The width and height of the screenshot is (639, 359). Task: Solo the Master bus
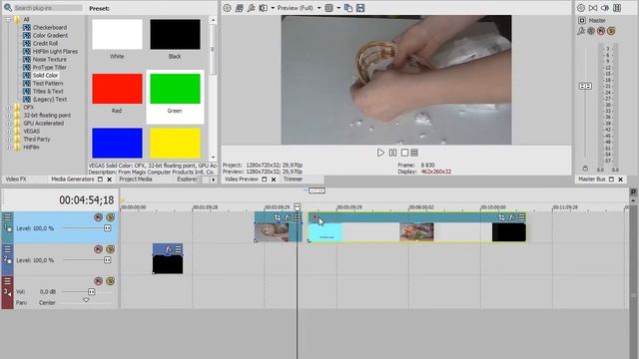tap(611, 31)
